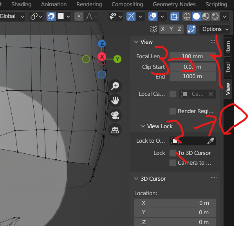Enable the Local Camera checkbox
Viewport: 249px width, 226px height.
[x=173, y=94]
